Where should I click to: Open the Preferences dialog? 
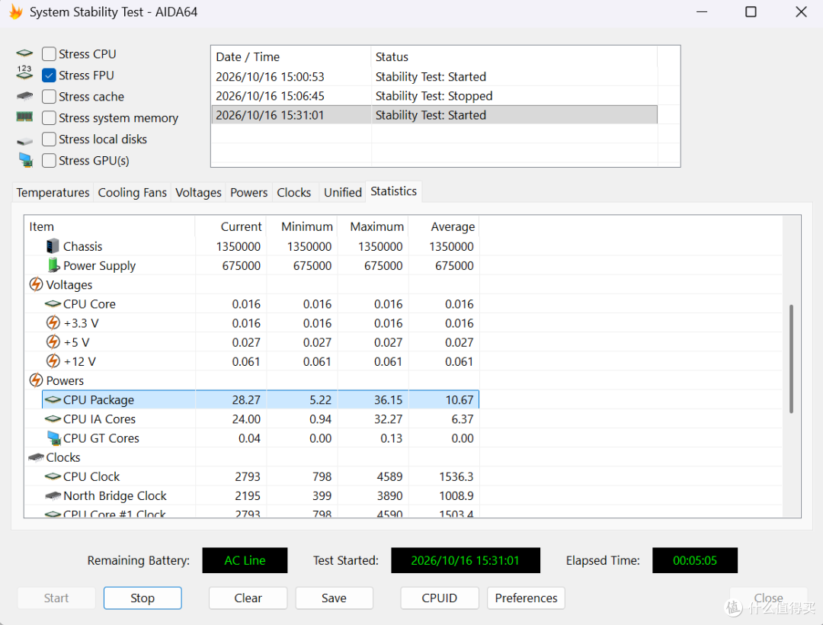click(526, 598)
